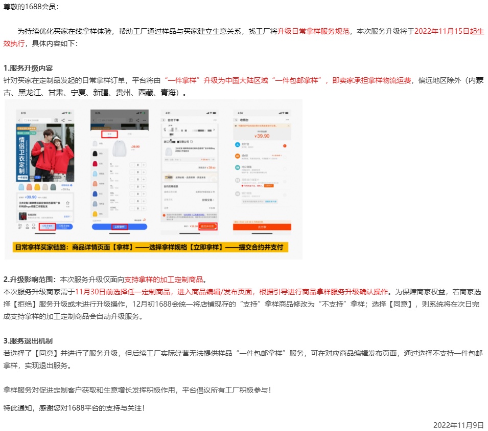The width and height of the screenshot is (488, 431).
Task: Click the heading 2.升级影响范围
Action: (x=30, y=279)
